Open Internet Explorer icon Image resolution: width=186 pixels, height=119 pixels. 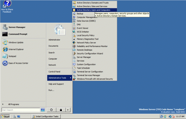tap(5, 49)
